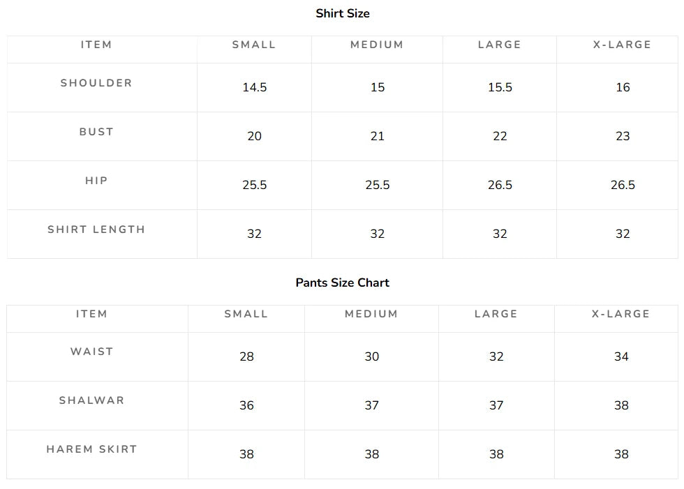684x489 pixels.
Task: Select shalwar small value 36
Action: point(246,405)
